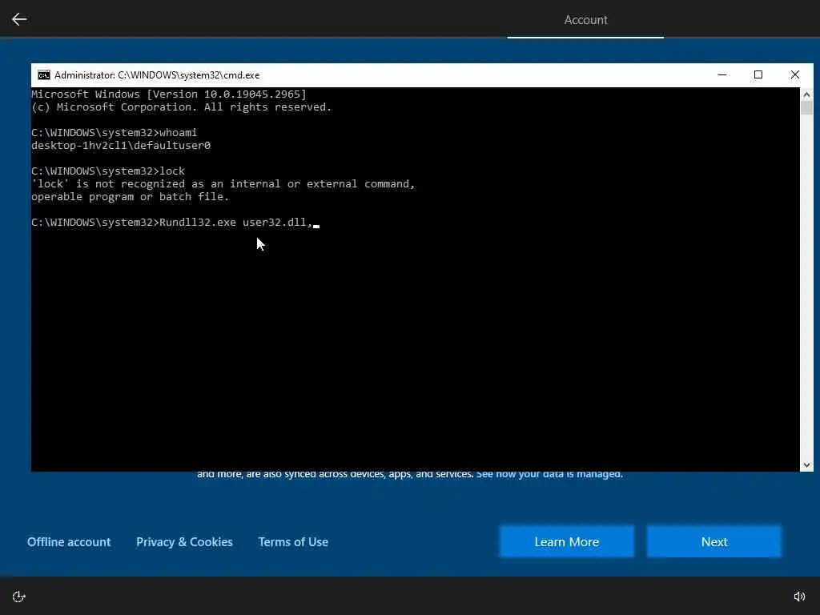Click the volume speaker icon
This screenshot has width=820, height=615.
click(799, 597)
